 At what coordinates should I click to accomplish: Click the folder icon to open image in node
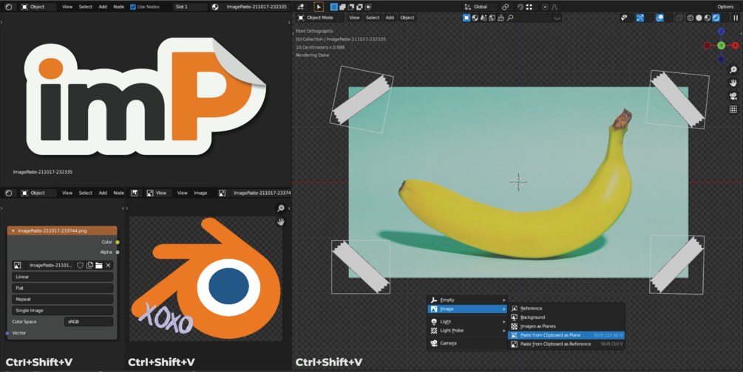click(x=98, y=266)
